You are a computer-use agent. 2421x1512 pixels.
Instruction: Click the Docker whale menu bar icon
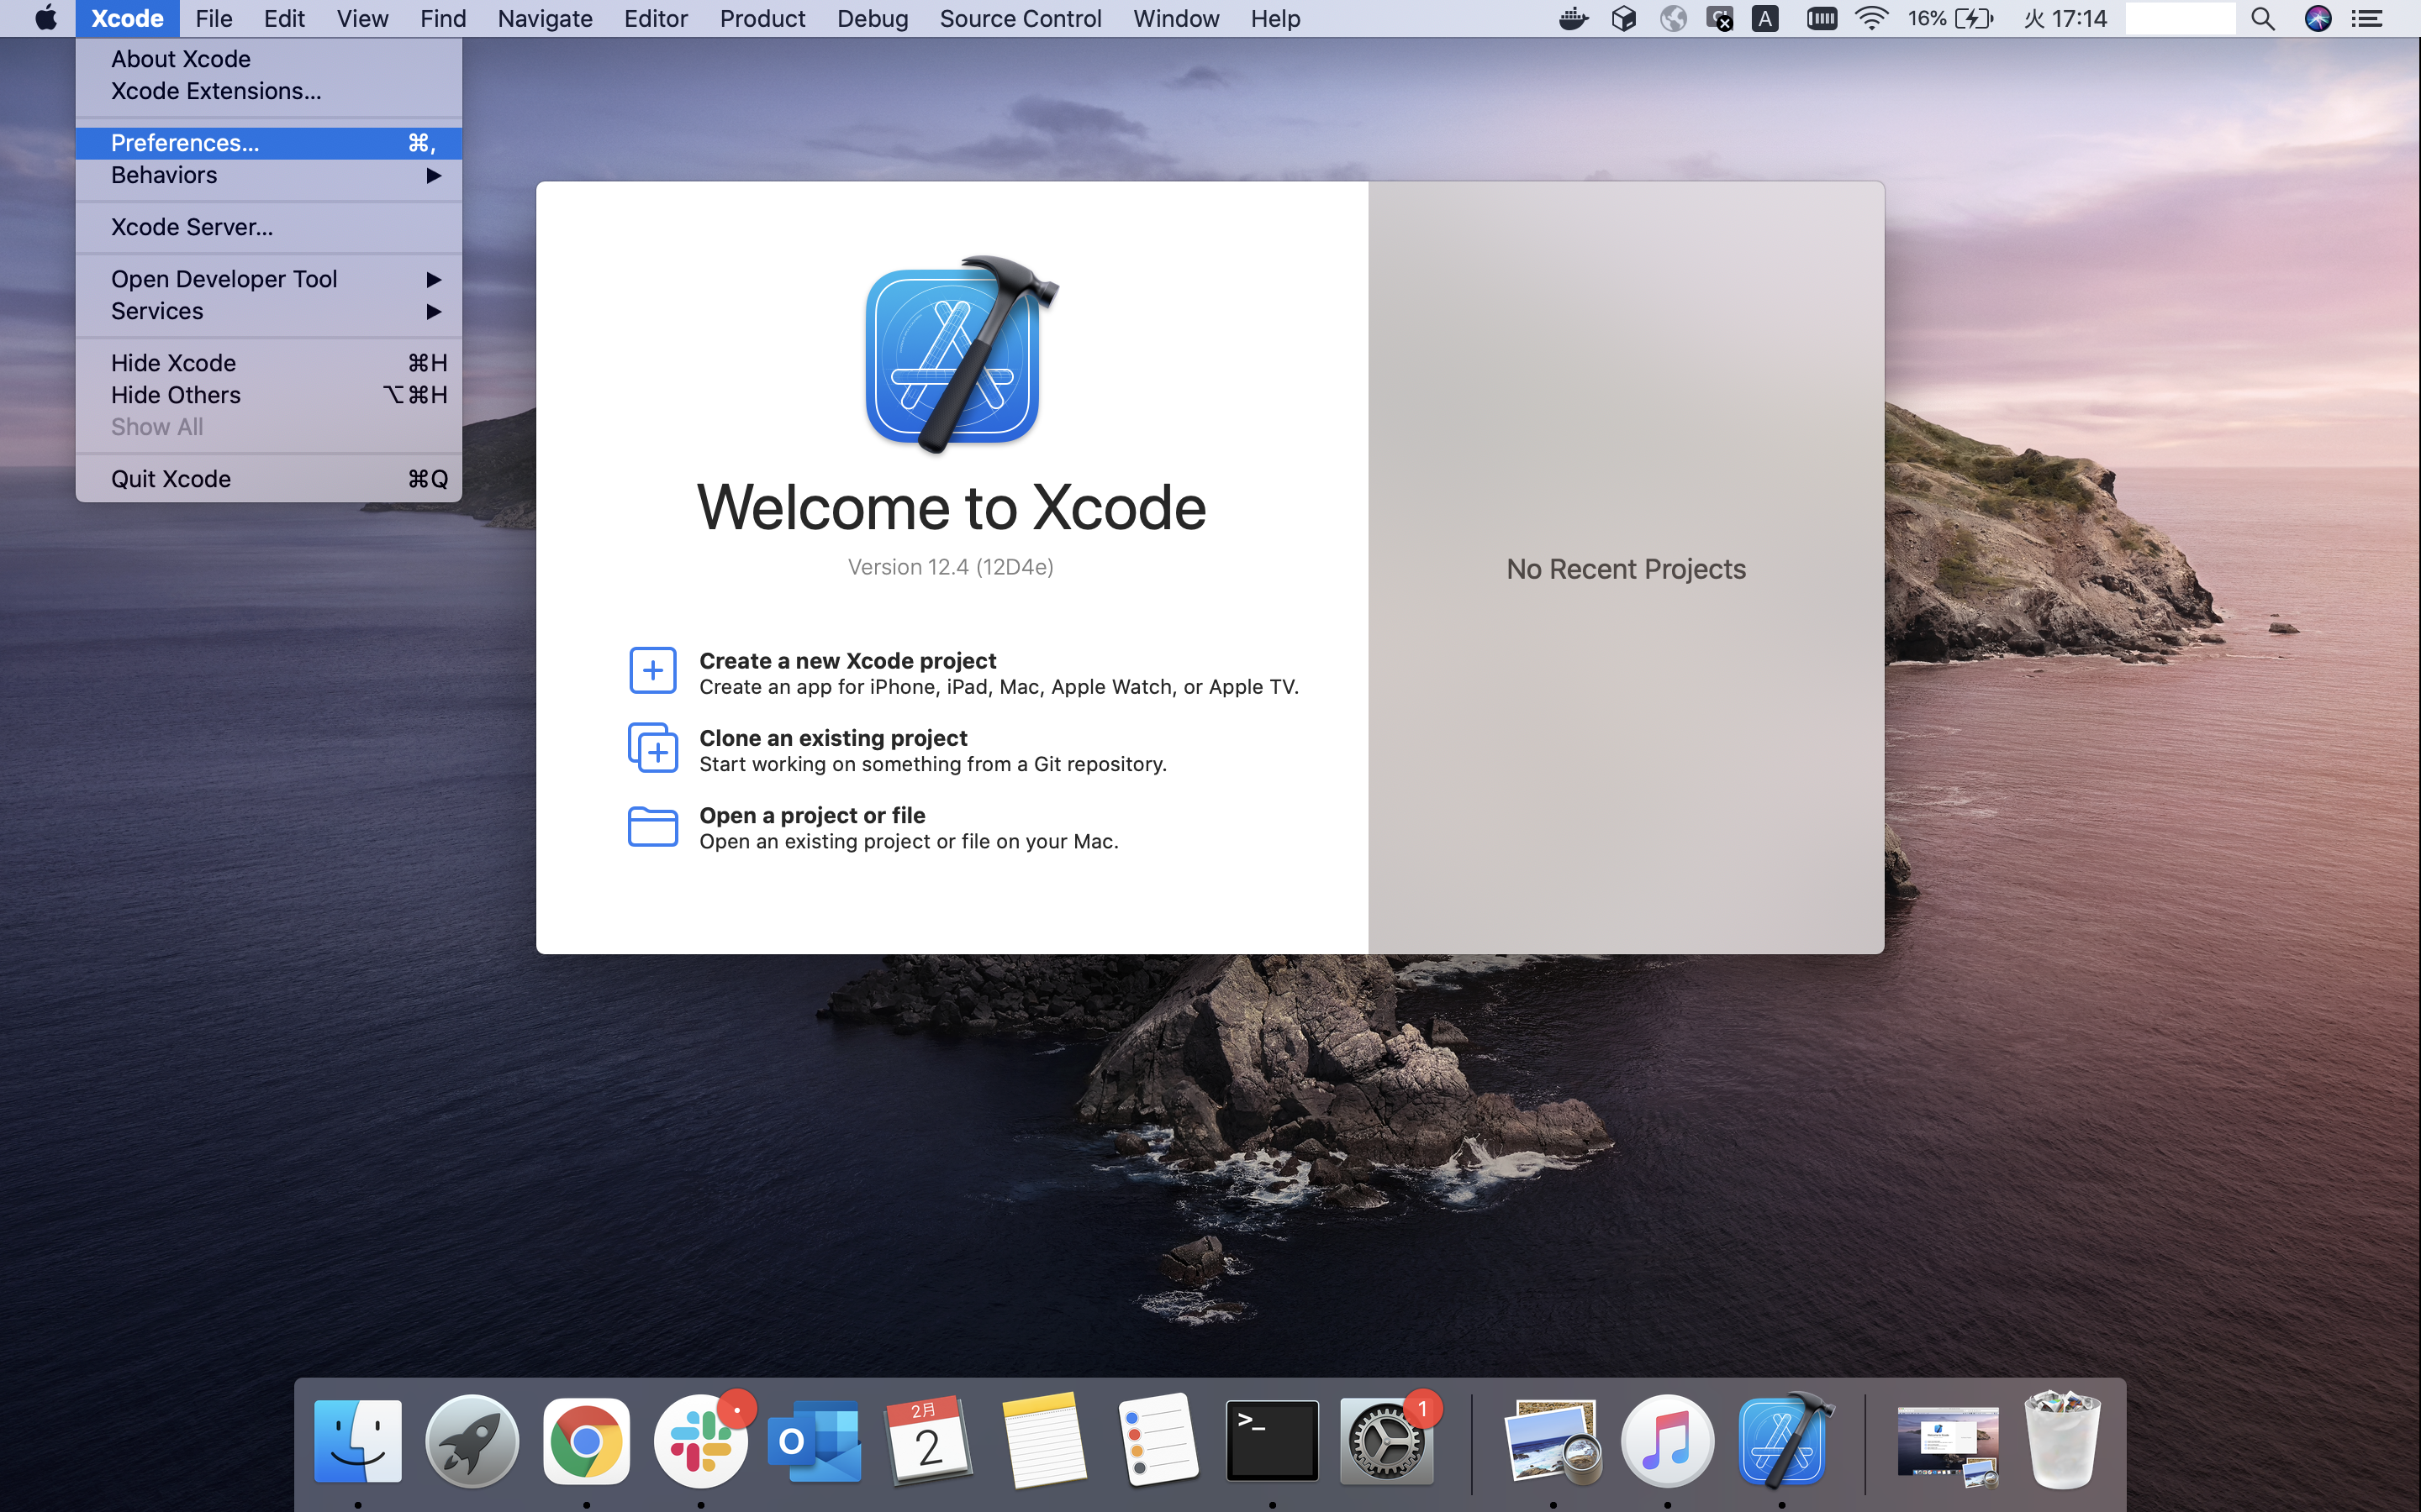pos(1574,18)
